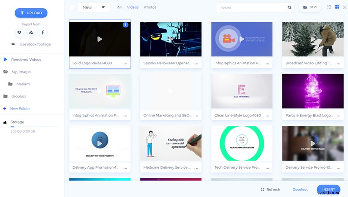Viewport: 348px width, 197px height.
Task: Switch to the All filter tab
Action: coord(119,7)
